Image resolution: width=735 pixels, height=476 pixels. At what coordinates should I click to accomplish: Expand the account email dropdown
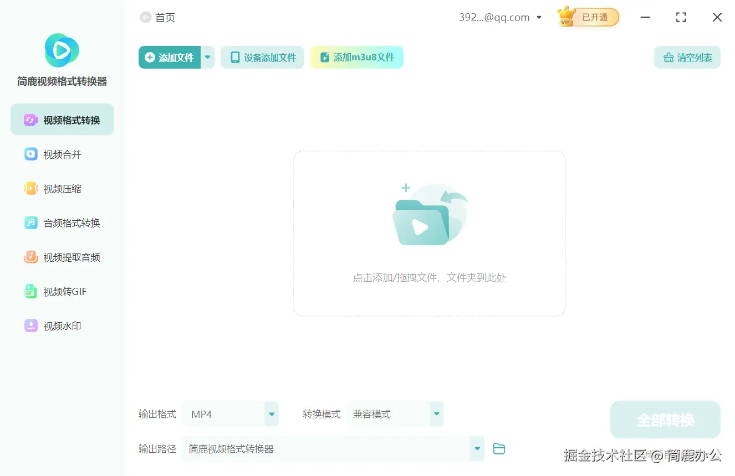[538, 17]
